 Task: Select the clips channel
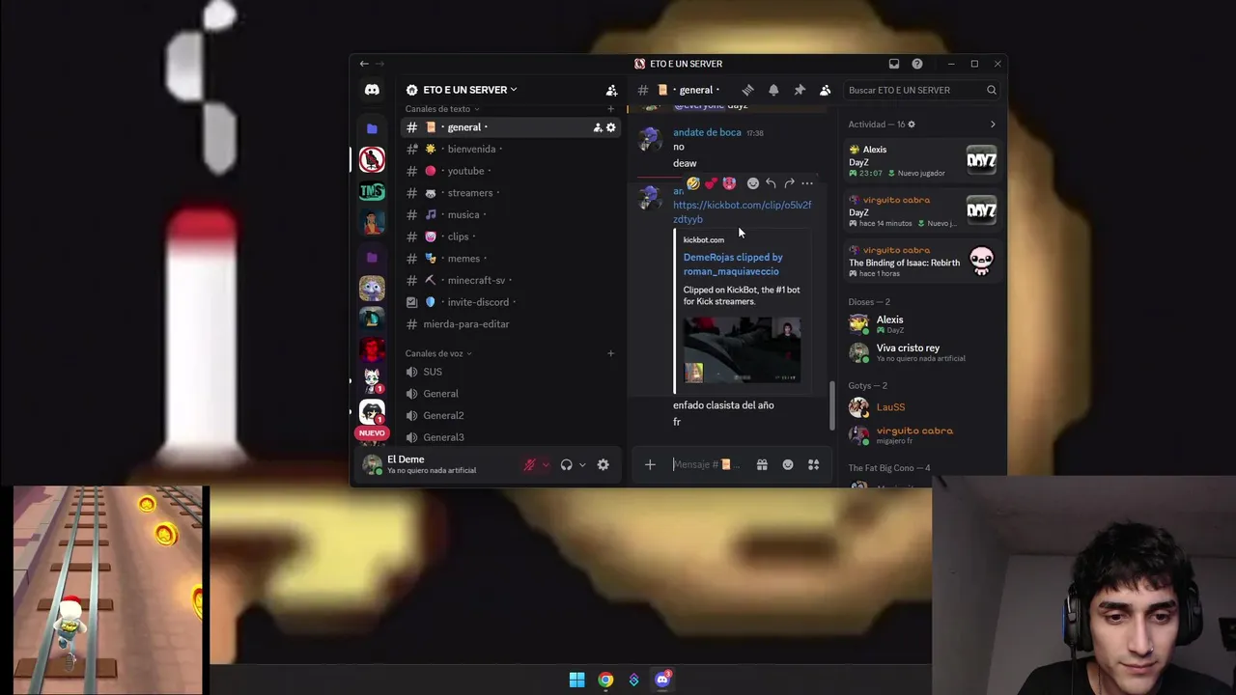click(x=510, y=236)
